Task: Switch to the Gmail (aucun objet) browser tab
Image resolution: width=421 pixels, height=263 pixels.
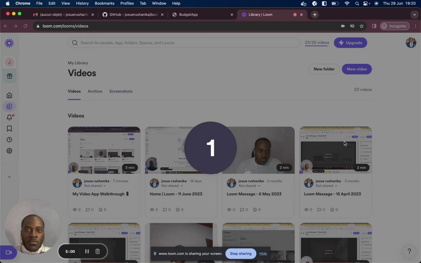Action: [x=64, y=14]
